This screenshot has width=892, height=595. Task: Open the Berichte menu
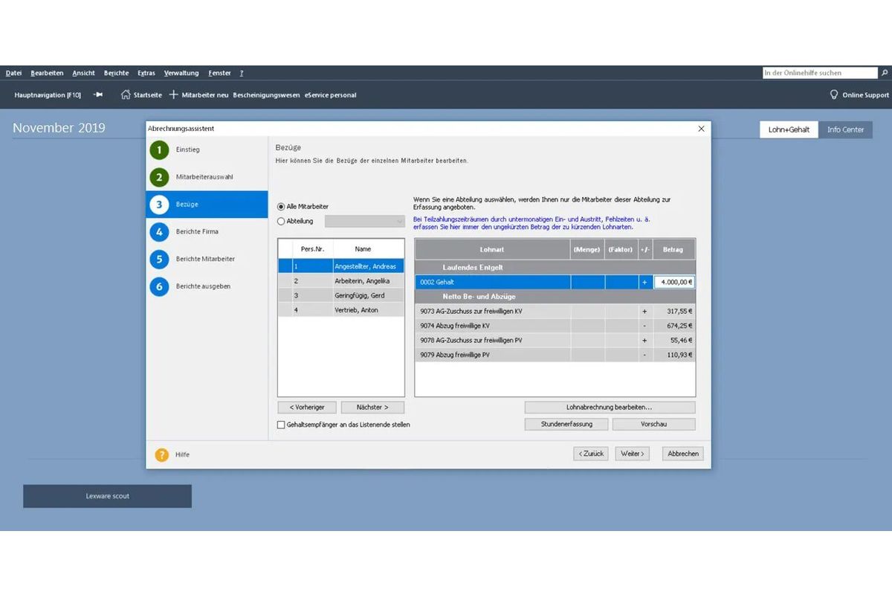point(116,73)
